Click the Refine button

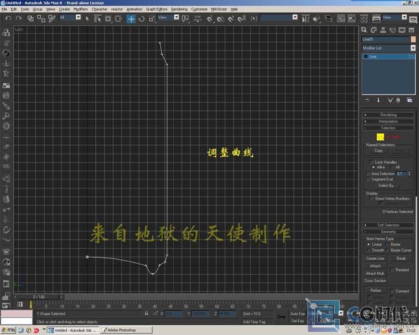pos(376,290)
